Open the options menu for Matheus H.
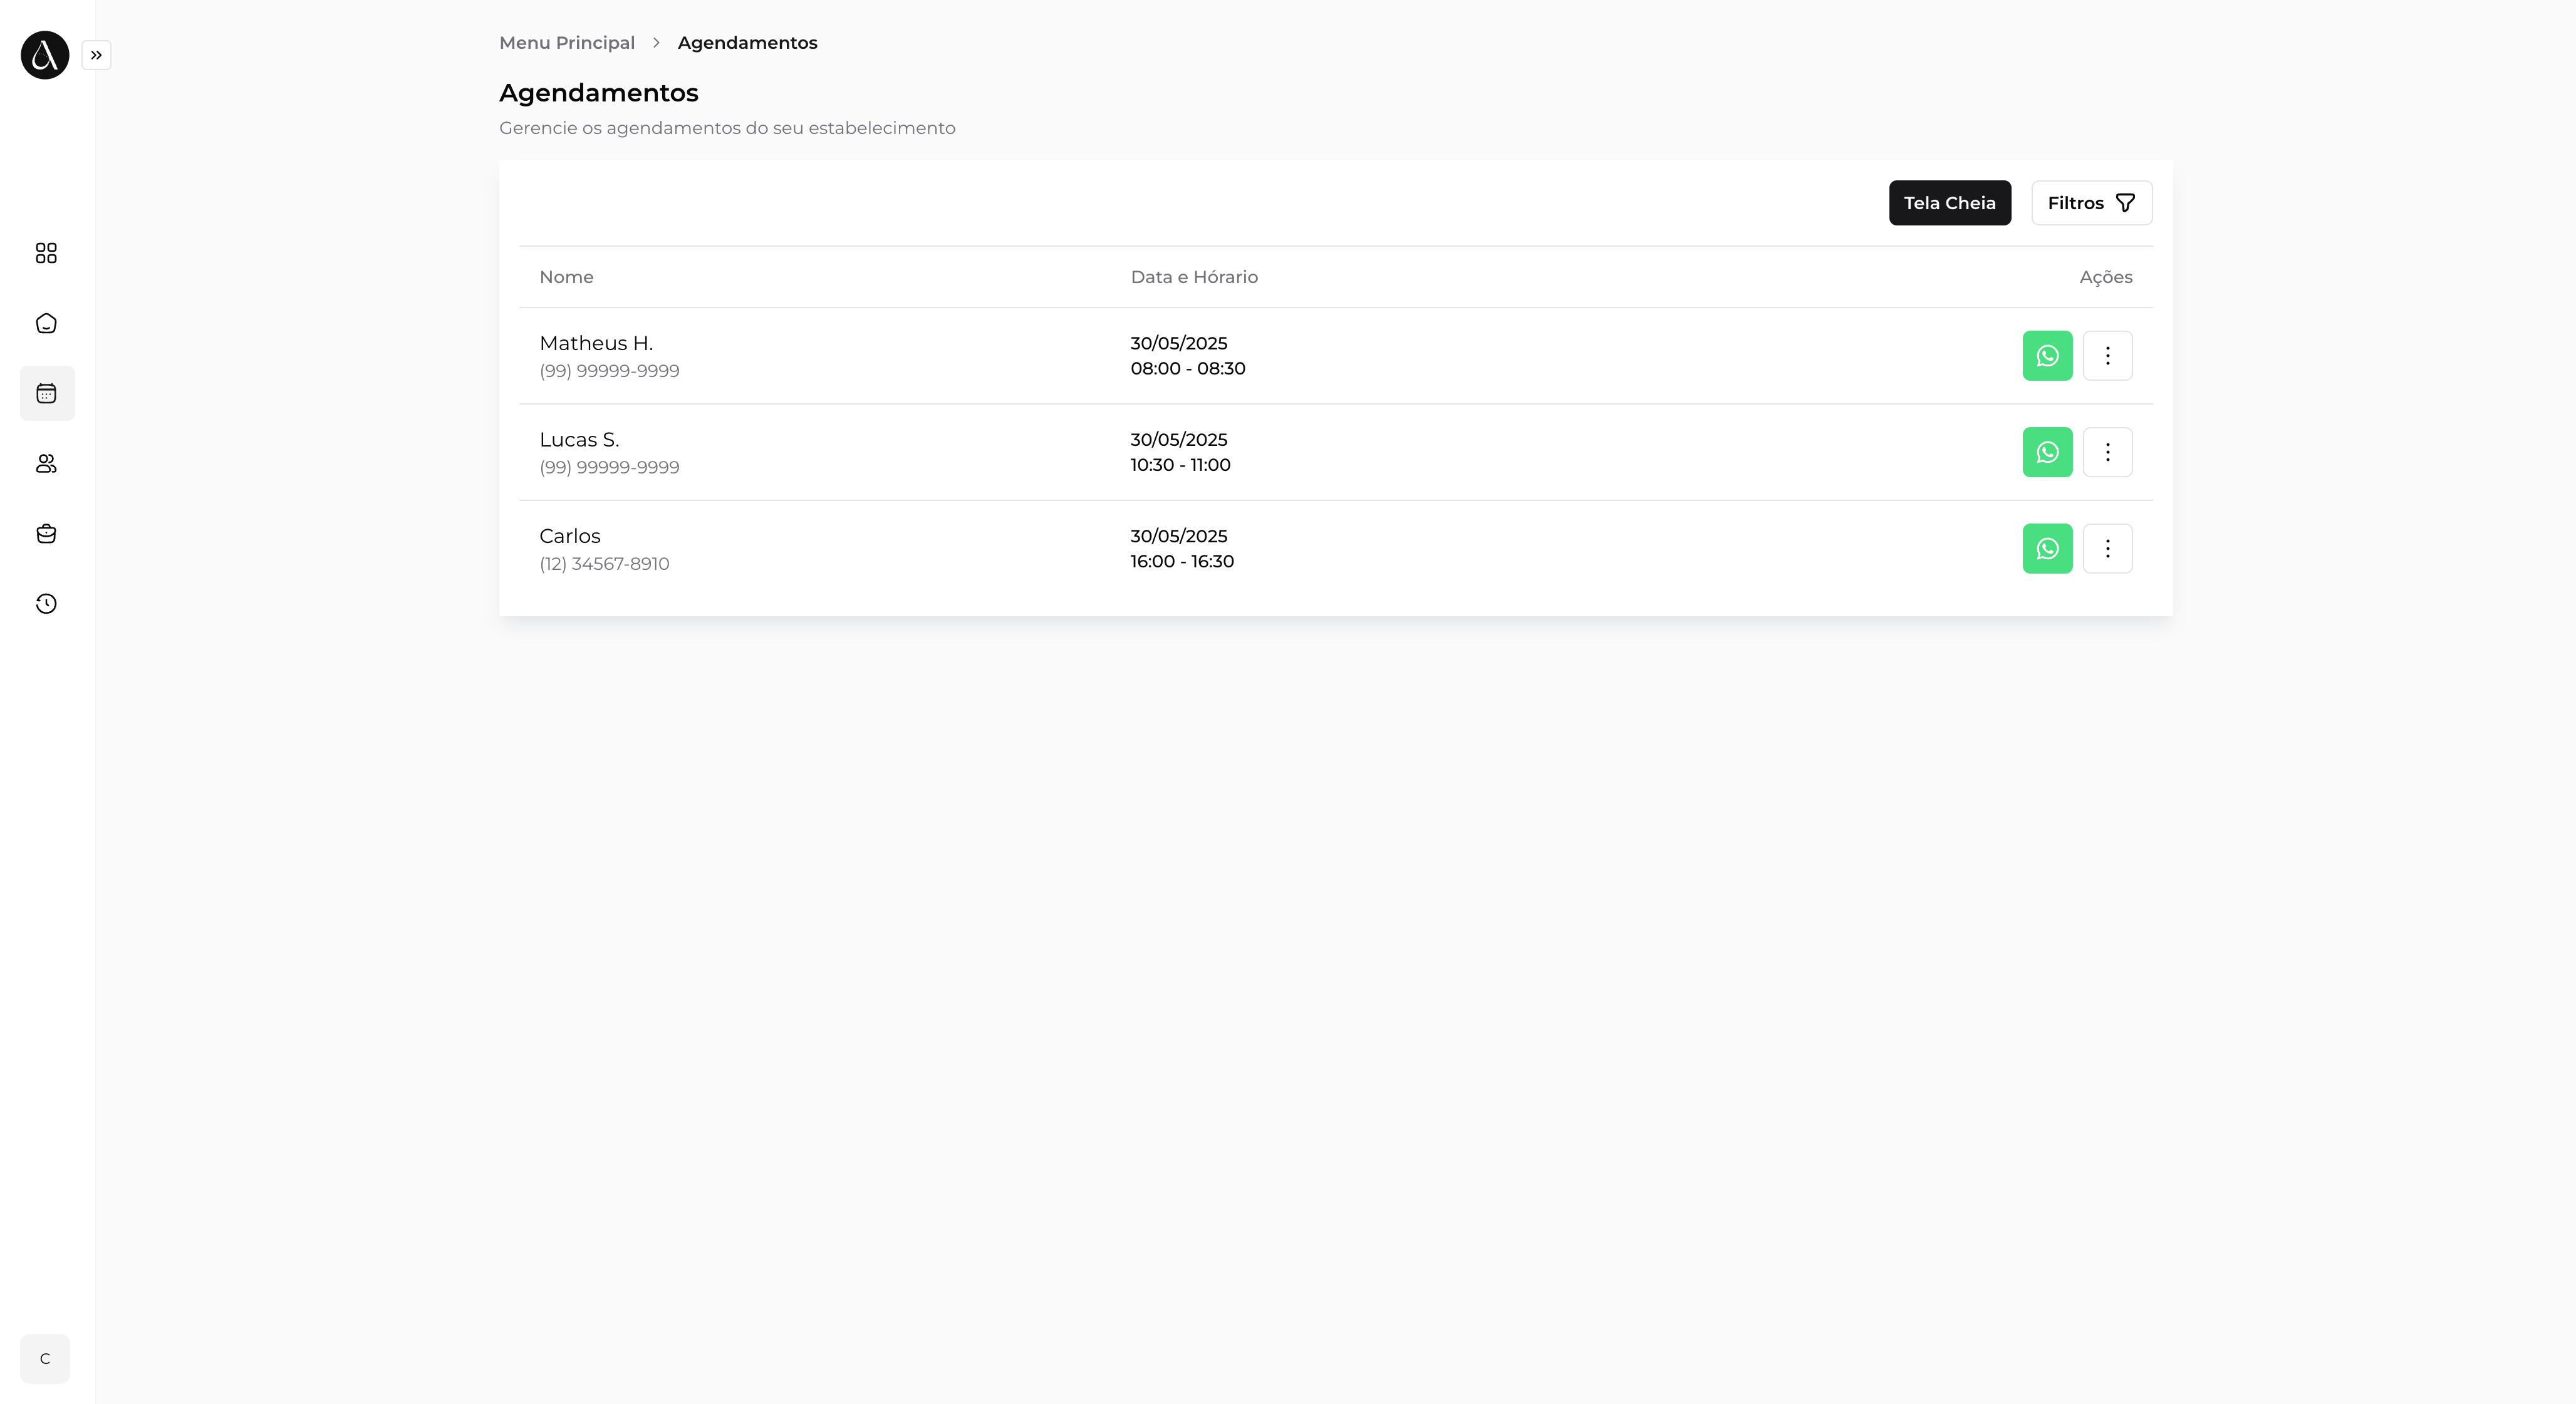2576x1404 pixels. (2107, 356)
